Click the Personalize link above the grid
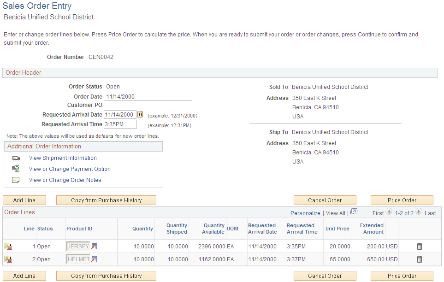Image resolution: width=444 pixels, height=282 pixels. [x=305, y=213]
